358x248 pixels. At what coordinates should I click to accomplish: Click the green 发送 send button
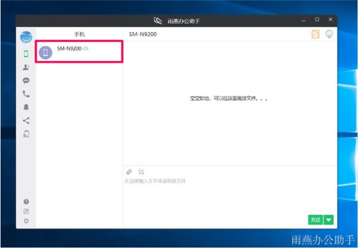pyautogui.click(x=315, y=220)
